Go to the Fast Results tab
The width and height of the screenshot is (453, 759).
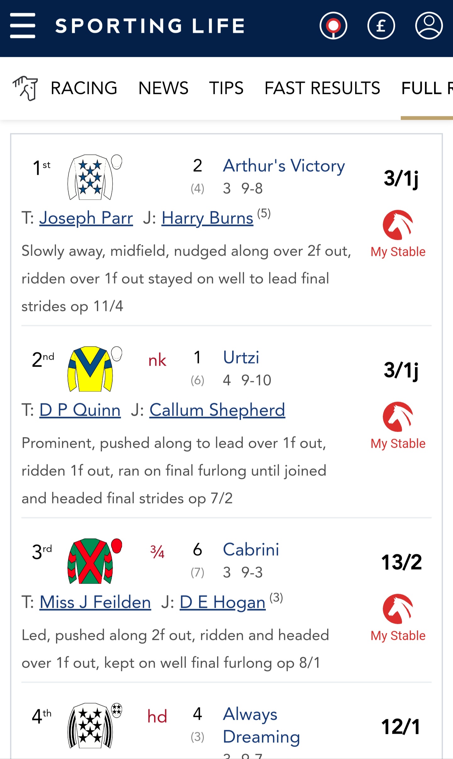[322, 88]
